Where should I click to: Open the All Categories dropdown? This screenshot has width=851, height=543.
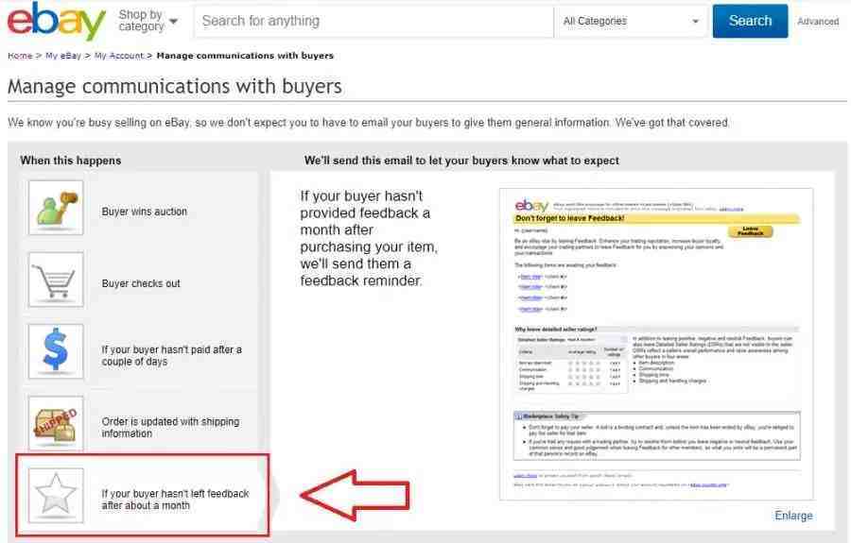(632, 21)
